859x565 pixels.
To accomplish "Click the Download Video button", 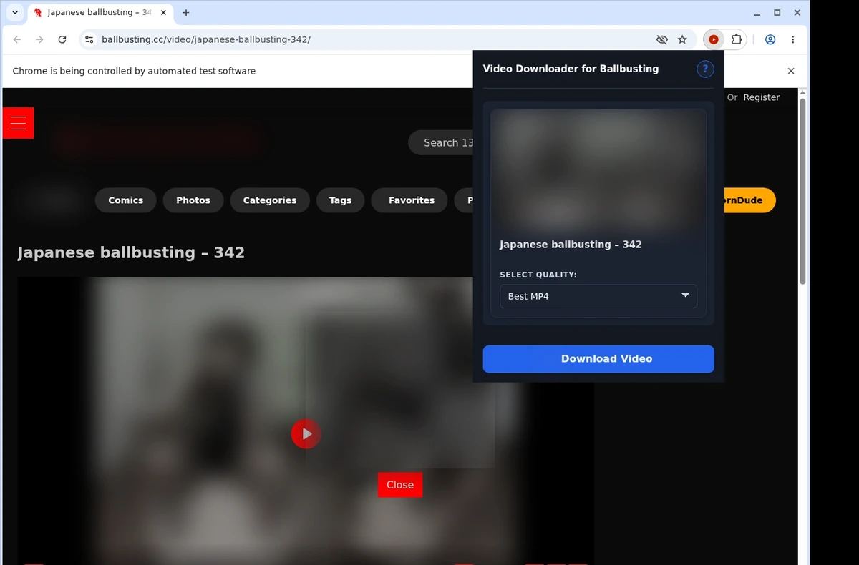I will pos(598,359).
